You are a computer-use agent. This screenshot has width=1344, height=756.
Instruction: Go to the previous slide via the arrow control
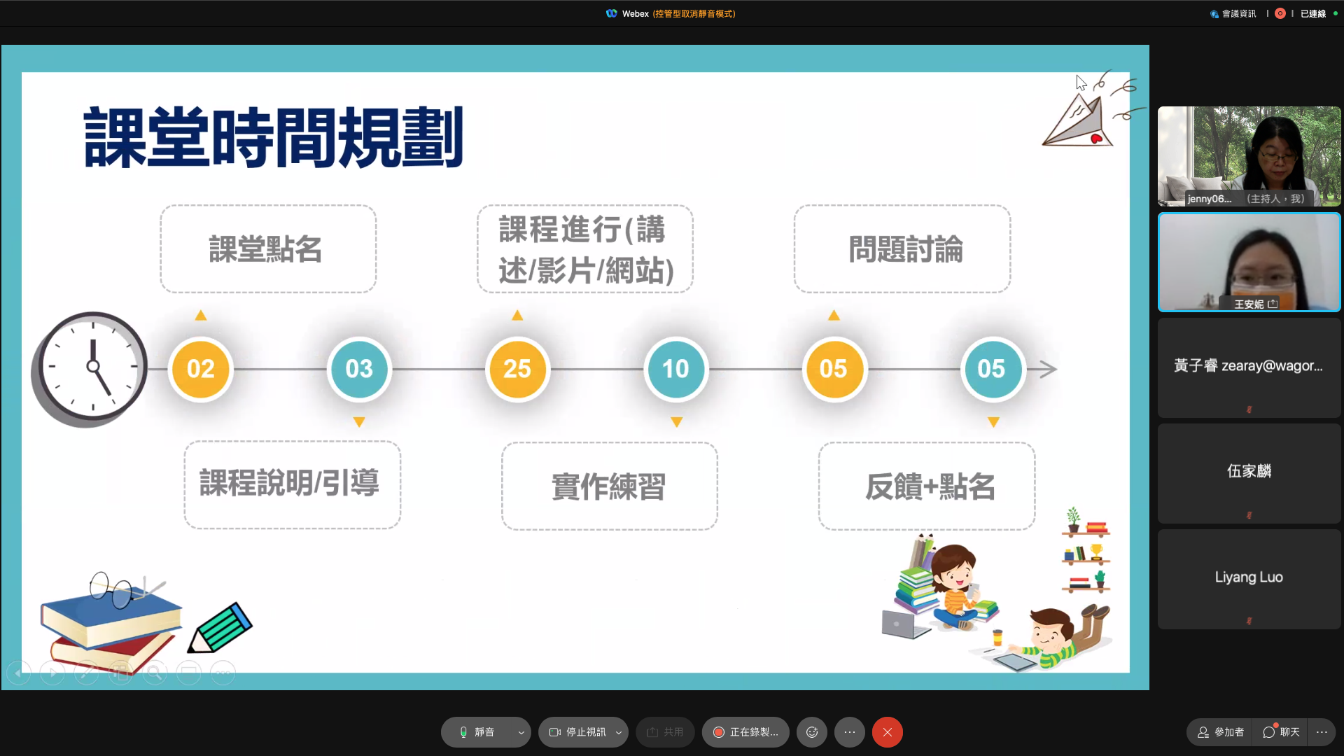[x=18, y=673]
